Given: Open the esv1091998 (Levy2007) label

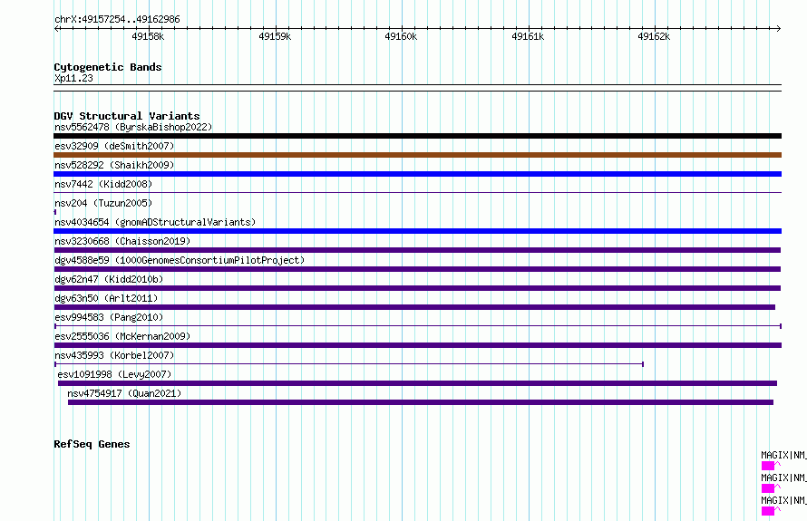Looking at the screenshot, I should click(x=114, y=374).
